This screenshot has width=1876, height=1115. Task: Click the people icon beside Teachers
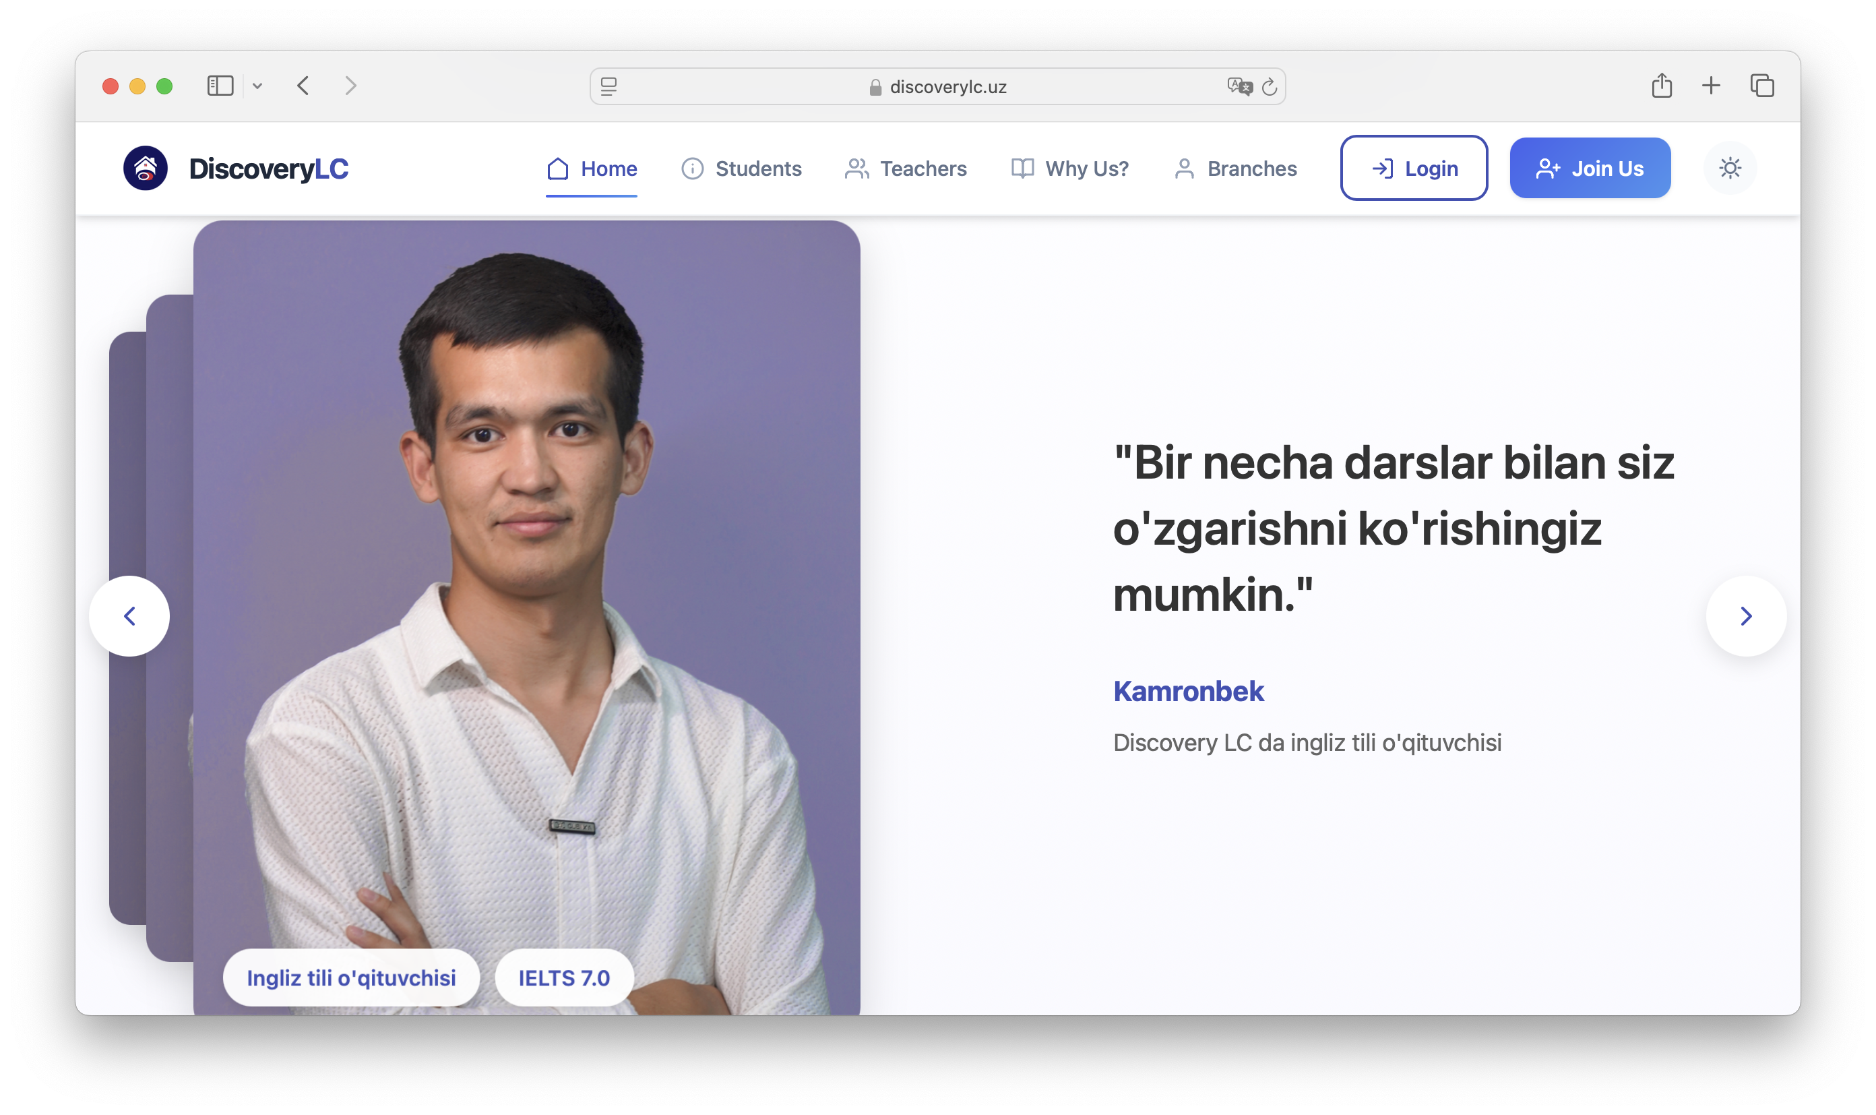pyautogui.click(x=856, y=169)
